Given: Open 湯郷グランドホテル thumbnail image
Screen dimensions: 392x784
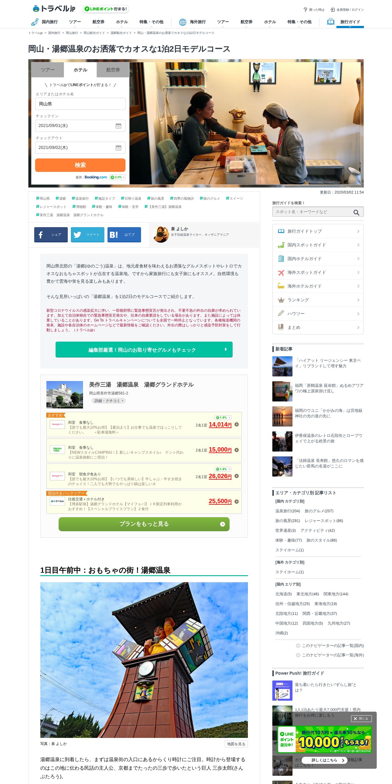Looking at the screenshot, I should 65,395.
